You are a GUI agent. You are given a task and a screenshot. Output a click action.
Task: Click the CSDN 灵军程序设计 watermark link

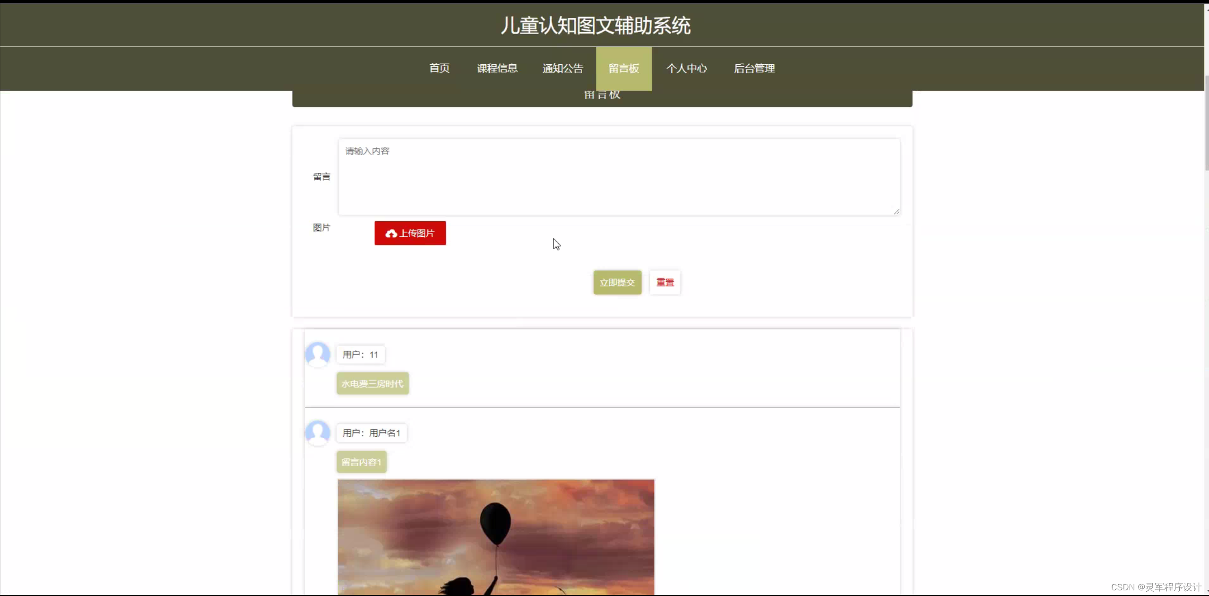click(x=1155, y=586)
